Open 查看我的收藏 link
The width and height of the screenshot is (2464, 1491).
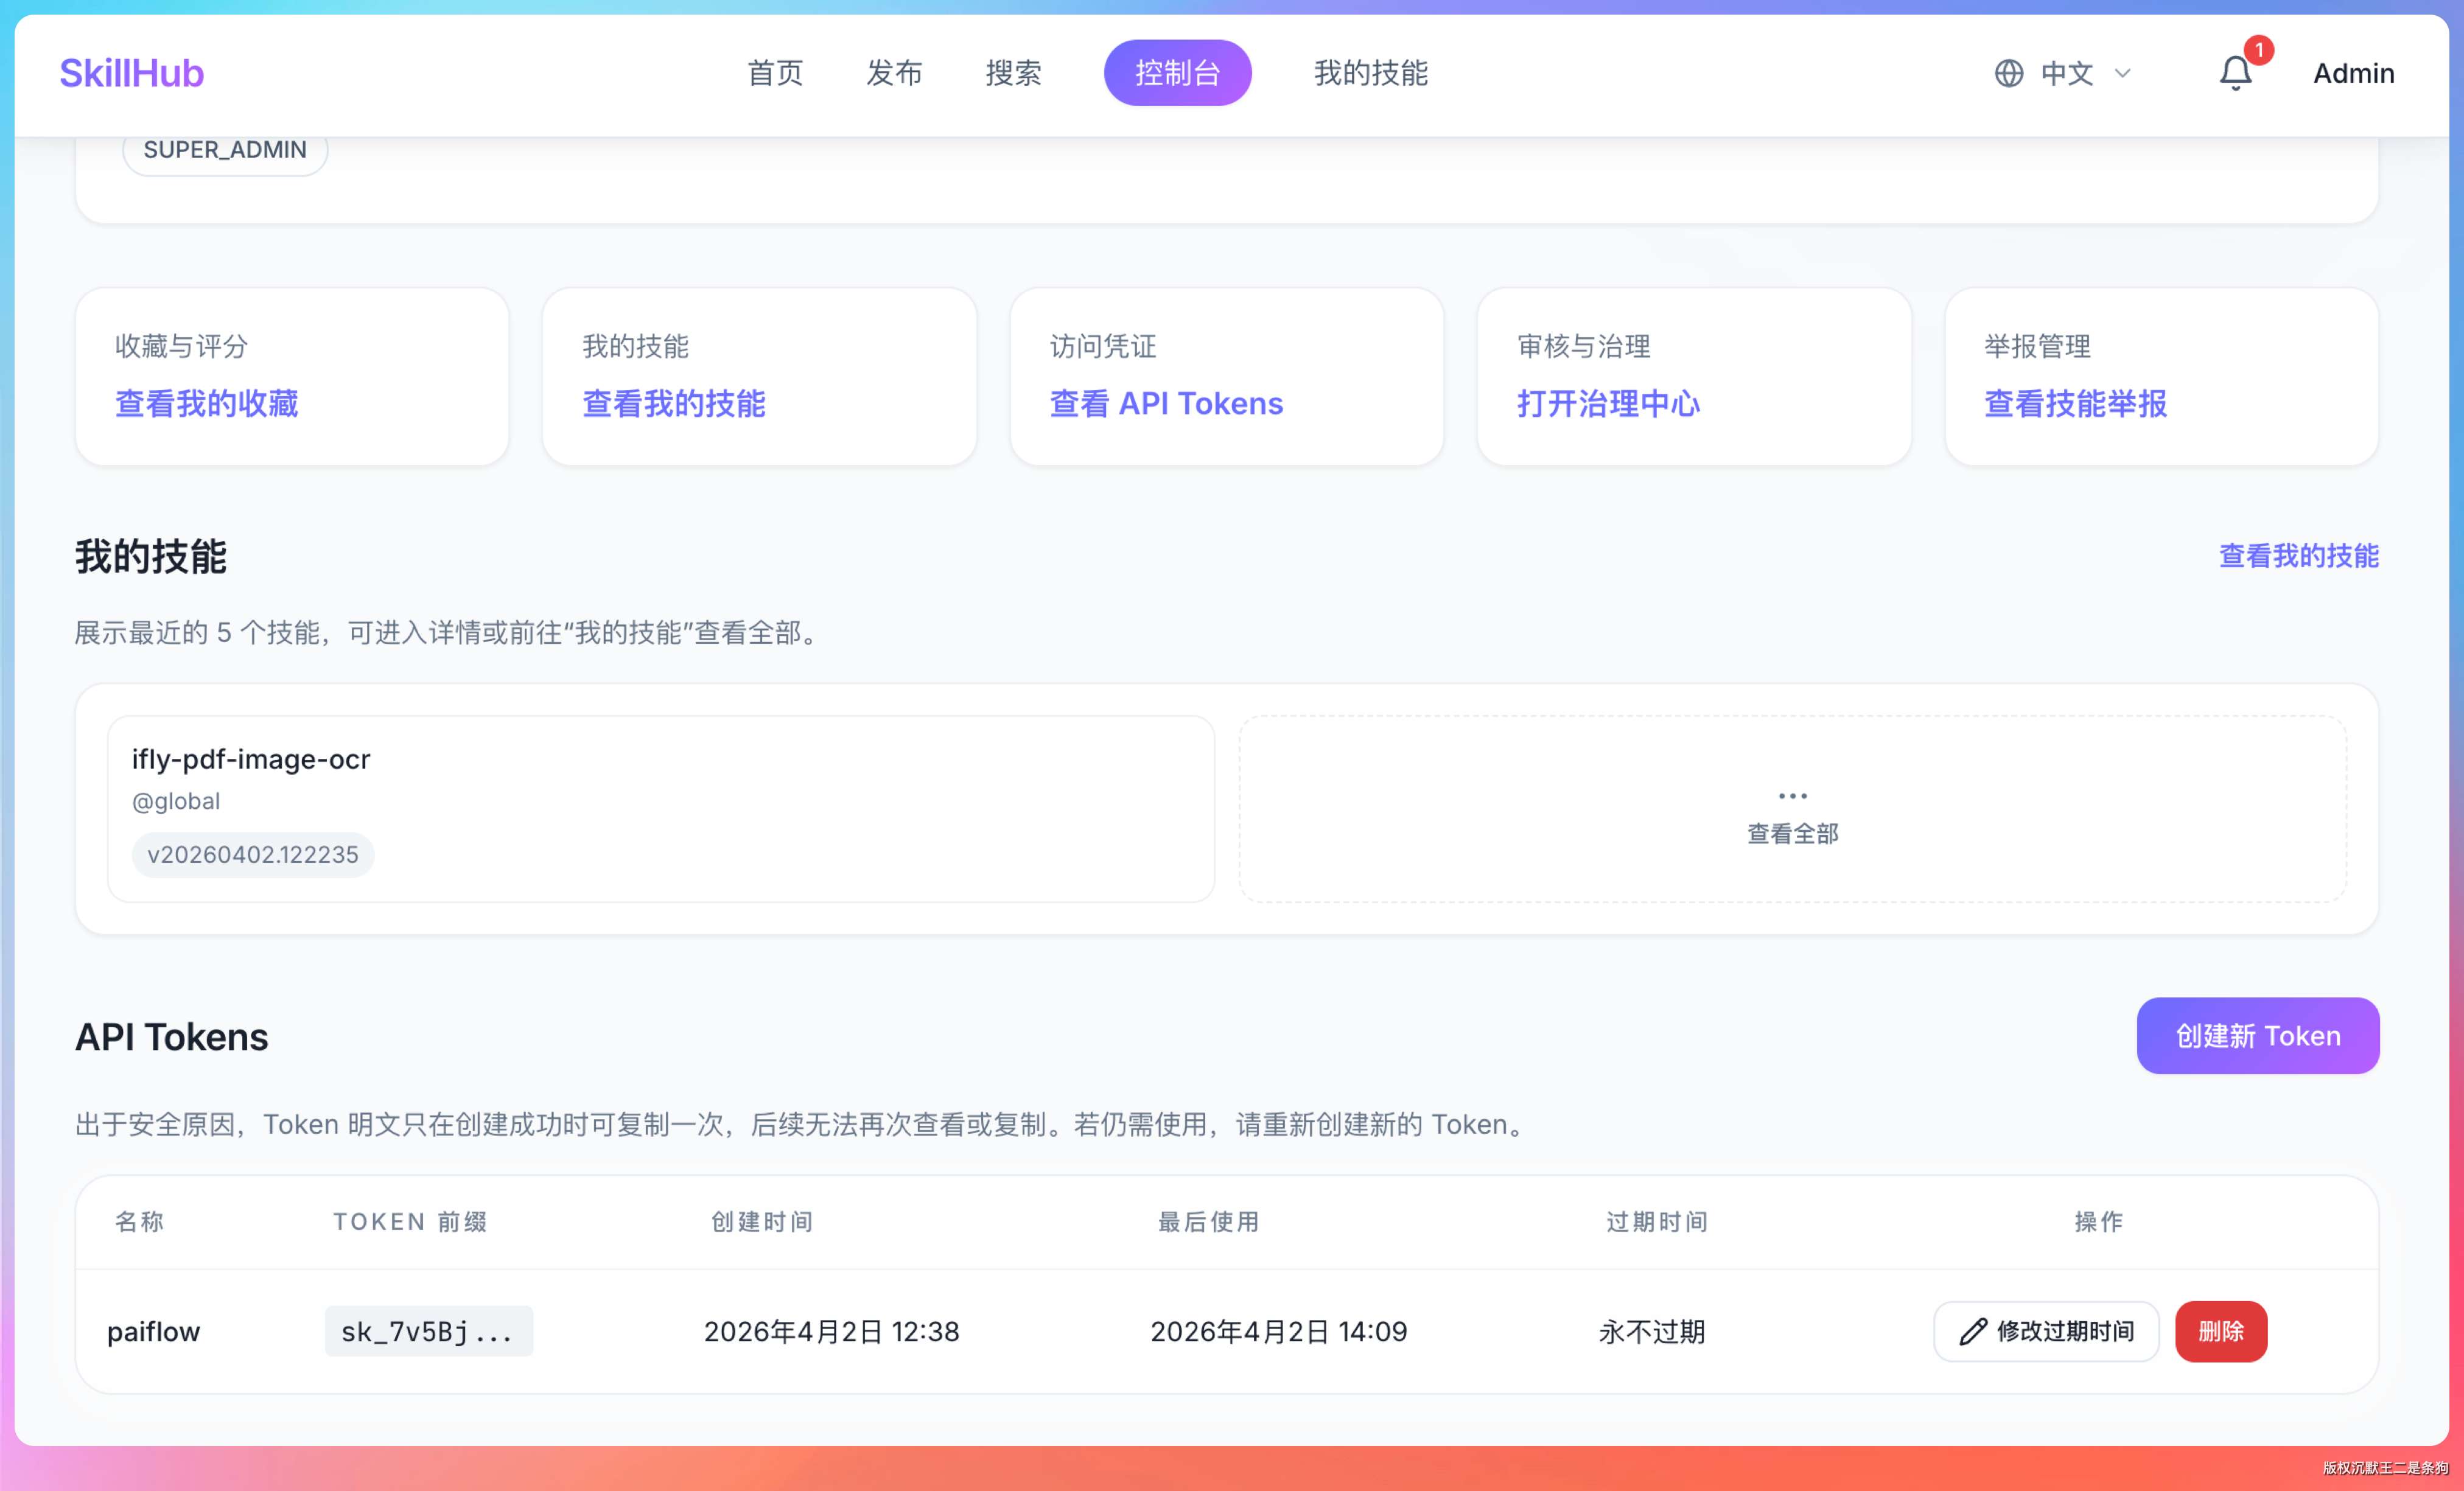pos(207,404)
